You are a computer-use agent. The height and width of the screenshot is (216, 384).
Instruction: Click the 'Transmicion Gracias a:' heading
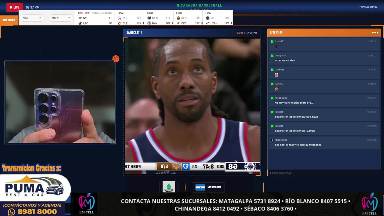tap(31, 168)
